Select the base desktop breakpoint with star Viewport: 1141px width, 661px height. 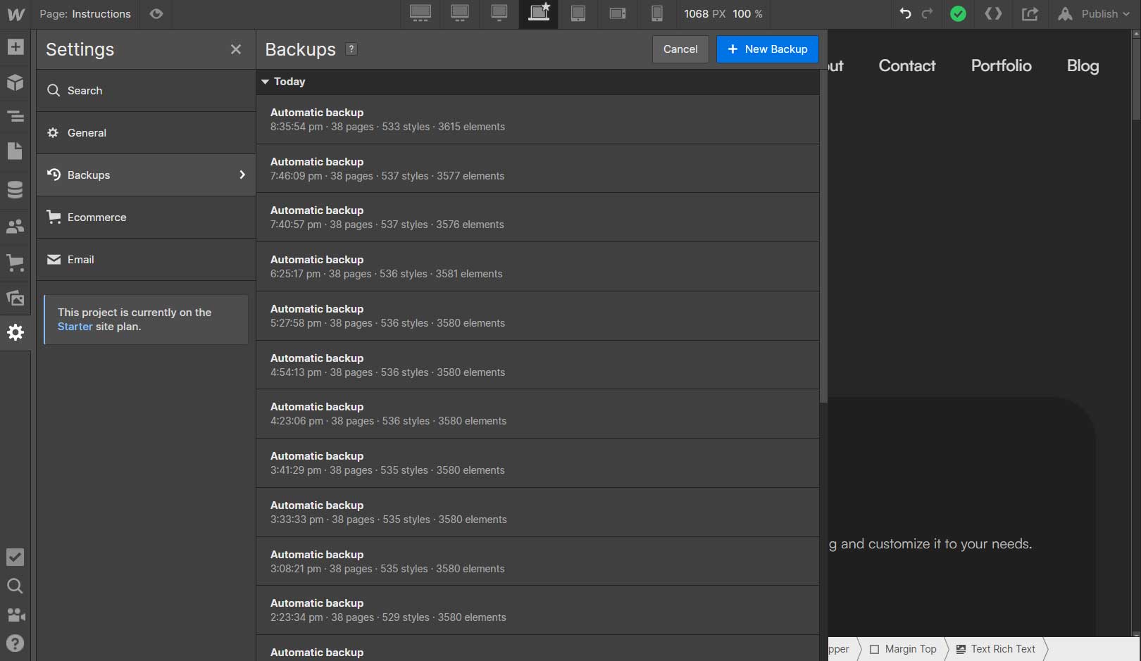(539, 13)
